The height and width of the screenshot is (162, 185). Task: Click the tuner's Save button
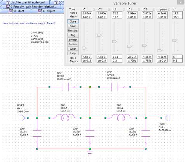tap(73, 26)
